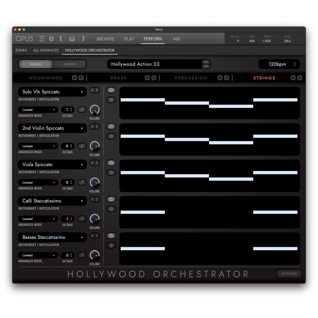The width and height of the screenshot is (318, 318).
Task: Solo the Brass section
Action: pyautogui.click(x=154, y=78)
